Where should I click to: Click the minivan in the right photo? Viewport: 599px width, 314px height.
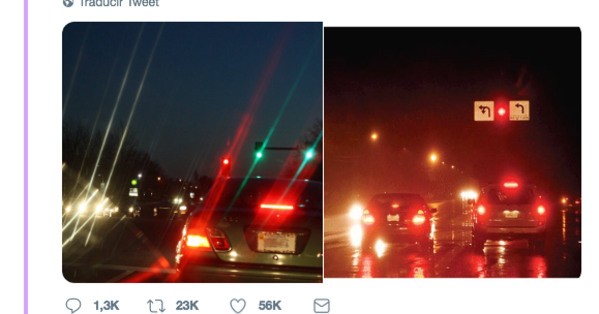click(x=509, y=214)
